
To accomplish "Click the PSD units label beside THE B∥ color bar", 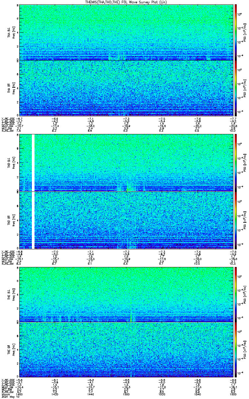I will [x=245, y=349].
